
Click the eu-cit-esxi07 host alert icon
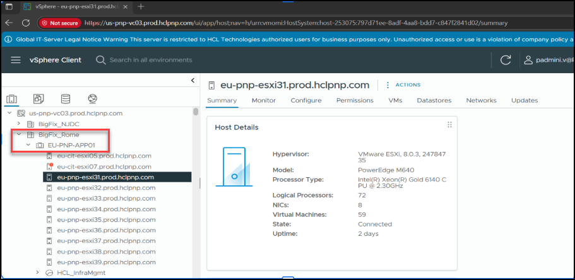(x=50, y=166)
